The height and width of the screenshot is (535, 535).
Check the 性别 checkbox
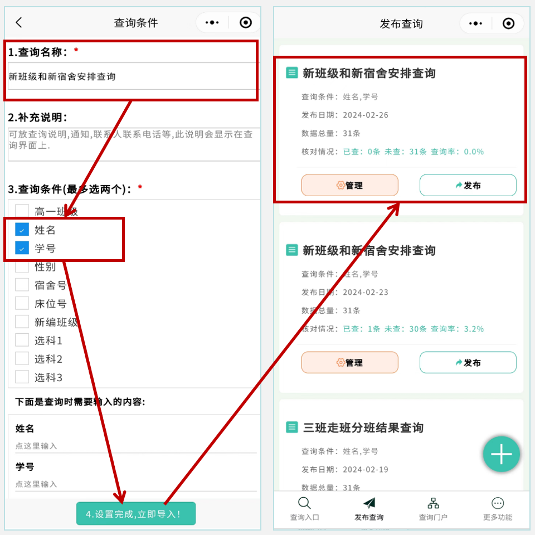[22, 266]
